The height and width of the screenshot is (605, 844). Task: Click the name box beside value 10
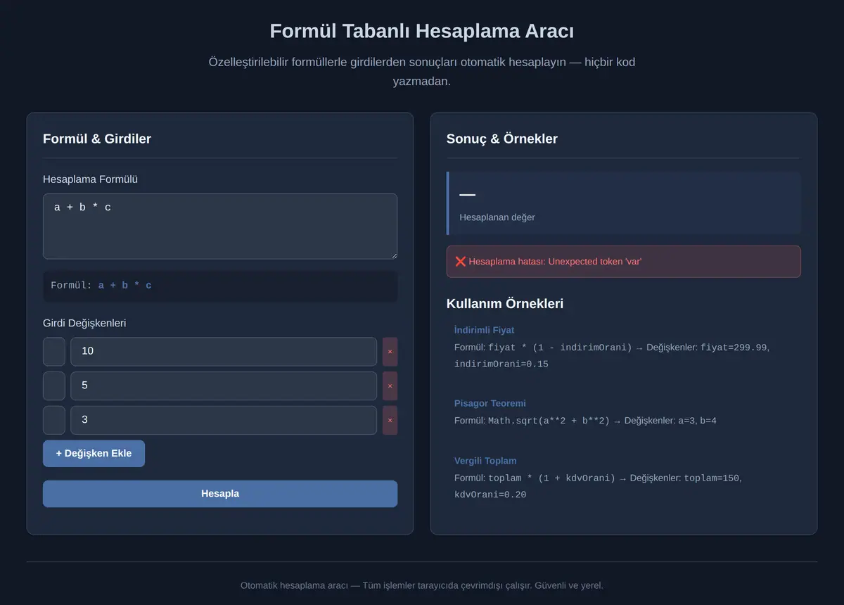[x=54, y=352]
